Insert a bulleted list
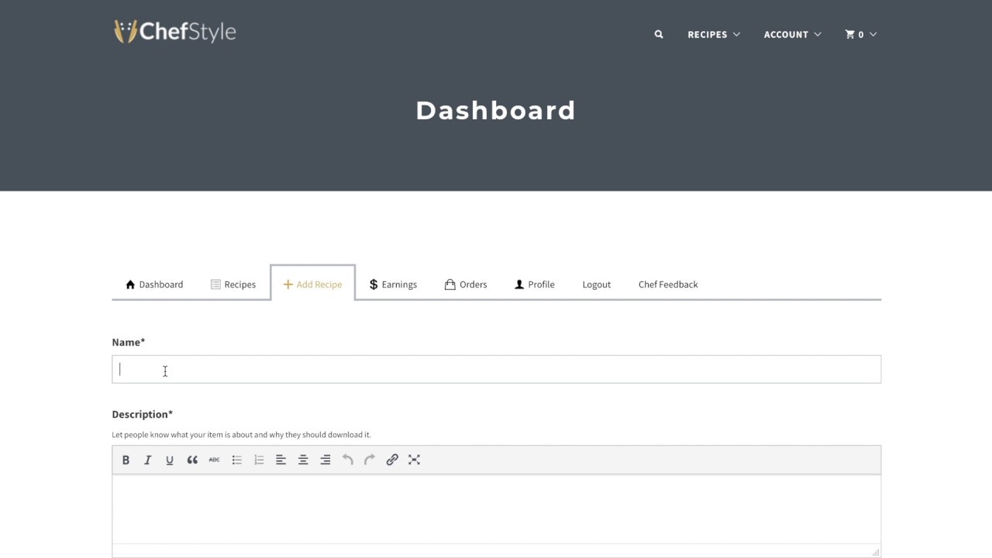The height and width of the screenshot is (558, 992). pos(237,460)
